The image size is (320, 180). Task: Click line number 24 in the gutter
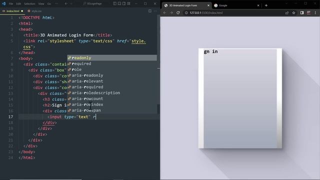point(10,157)
